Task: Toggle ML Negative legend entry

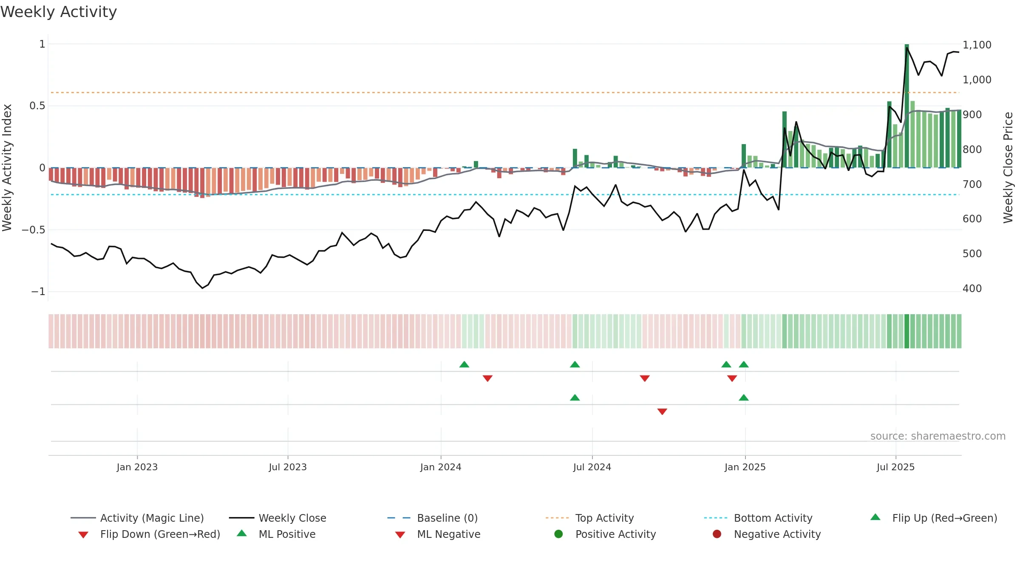Action: click(x=438, y=534)
